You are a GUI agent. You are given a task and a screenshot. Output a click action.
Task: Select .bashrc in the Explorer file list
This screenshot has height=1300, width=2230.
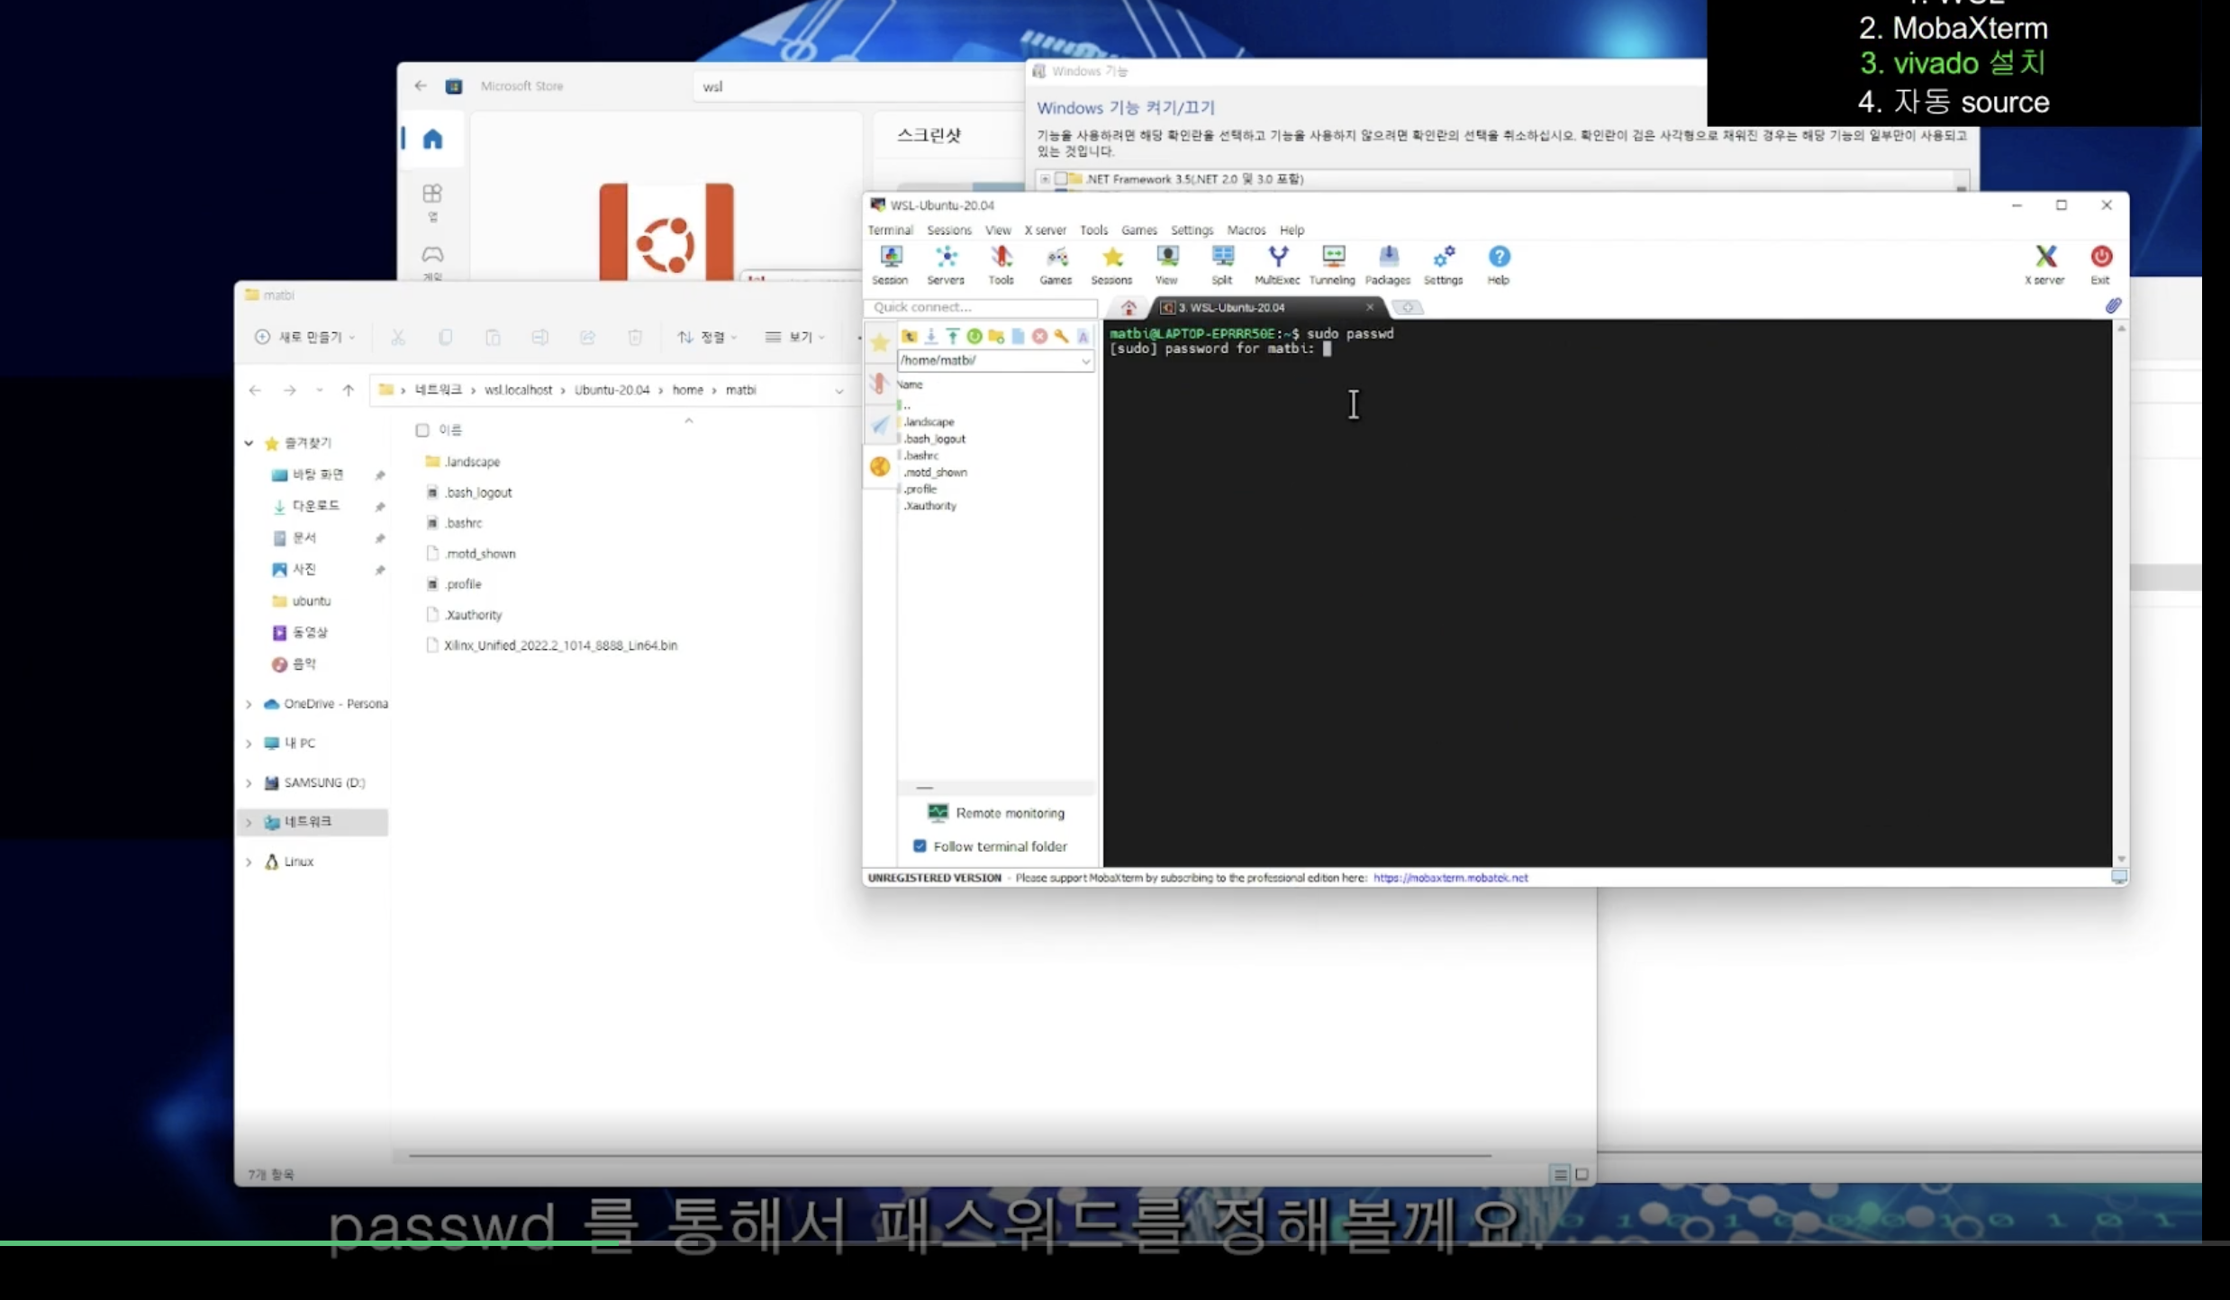point(454,523)
